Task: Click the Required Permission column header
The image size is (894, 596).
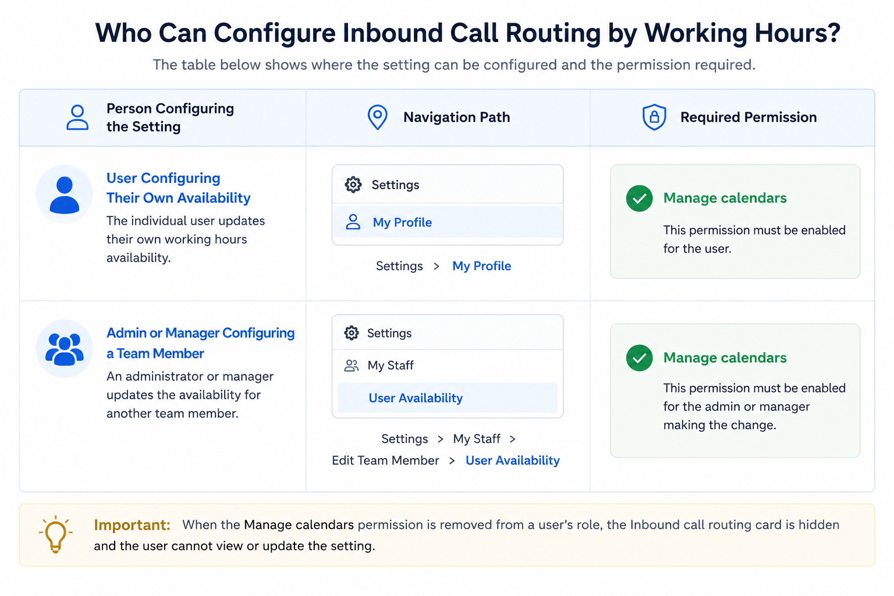Action: [748, 117]
